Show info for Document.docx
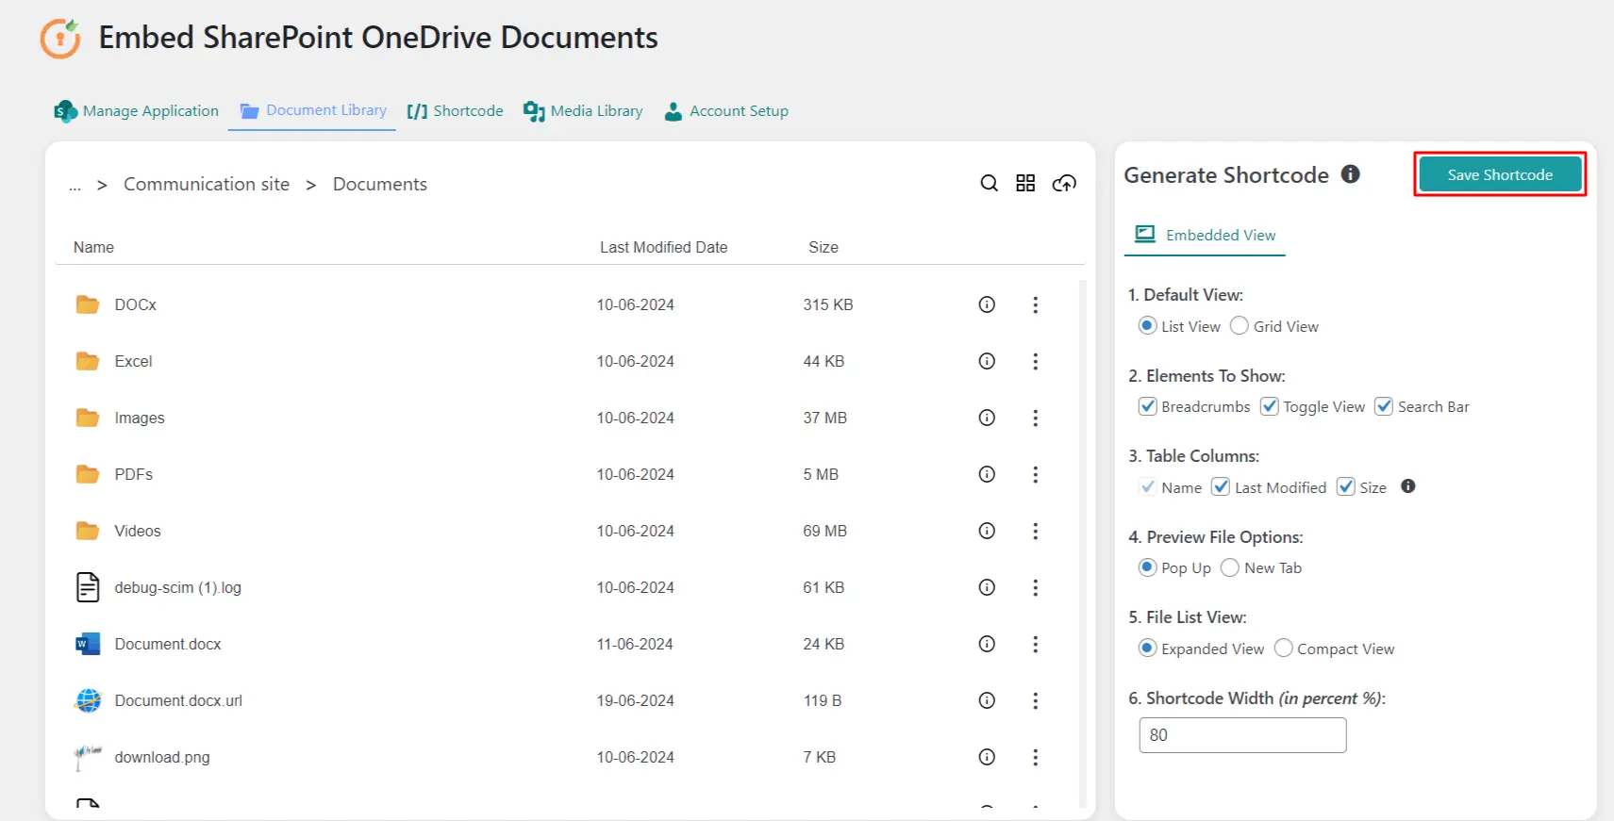The height and width of the screenshot is (821, 1614). [987, 644]
